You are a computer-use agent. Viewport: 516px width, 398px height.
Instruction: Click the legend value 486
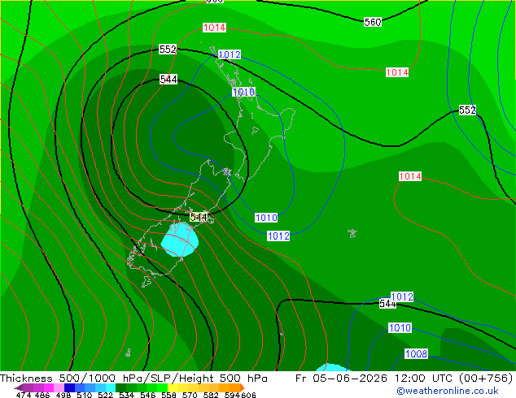[x=42, y=395]
